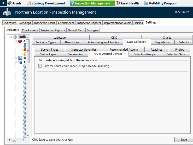Image resolution: width=193 pixels, height=145 pixels.
Task: Click the top-left double chevron menu icon
Action: tap(3, 3)
